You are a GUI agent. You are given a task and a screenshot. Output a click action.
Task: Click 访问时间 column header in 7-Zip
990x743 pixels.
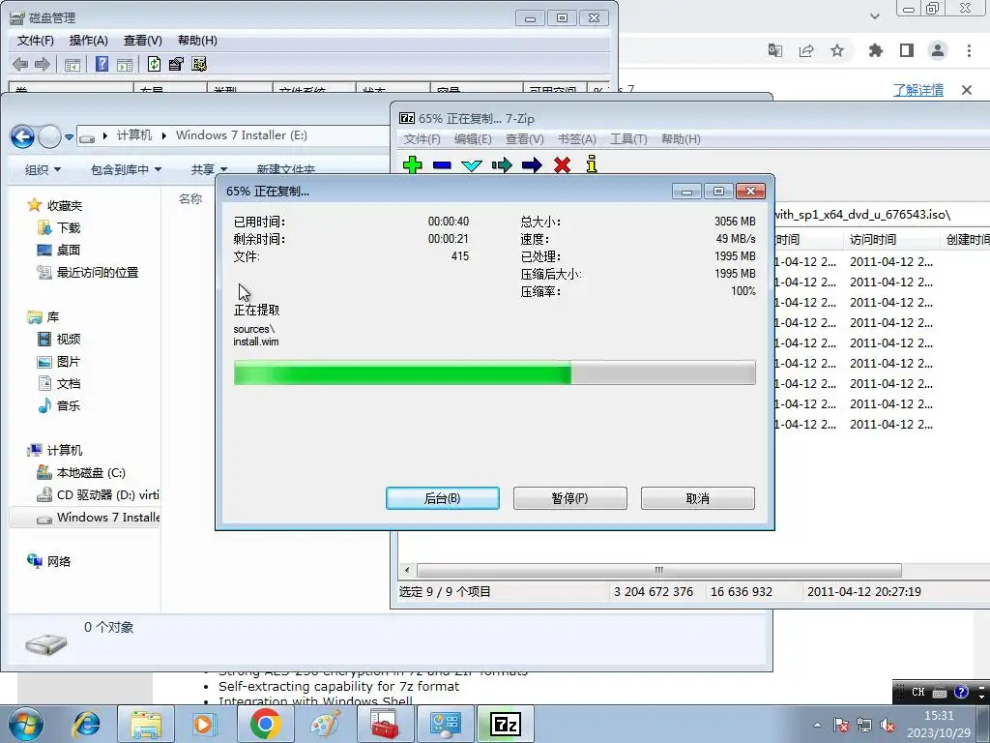click(873, 240)
